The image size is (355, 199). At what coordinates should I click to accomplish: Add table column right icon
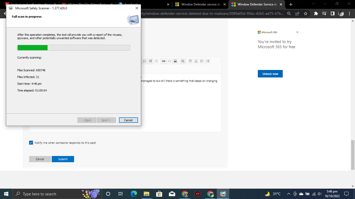[208, 61]
